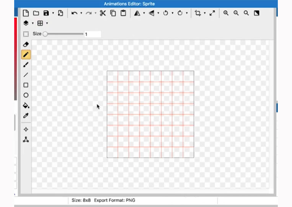Expand the Undo history dropdown arrow

(81, 13)
